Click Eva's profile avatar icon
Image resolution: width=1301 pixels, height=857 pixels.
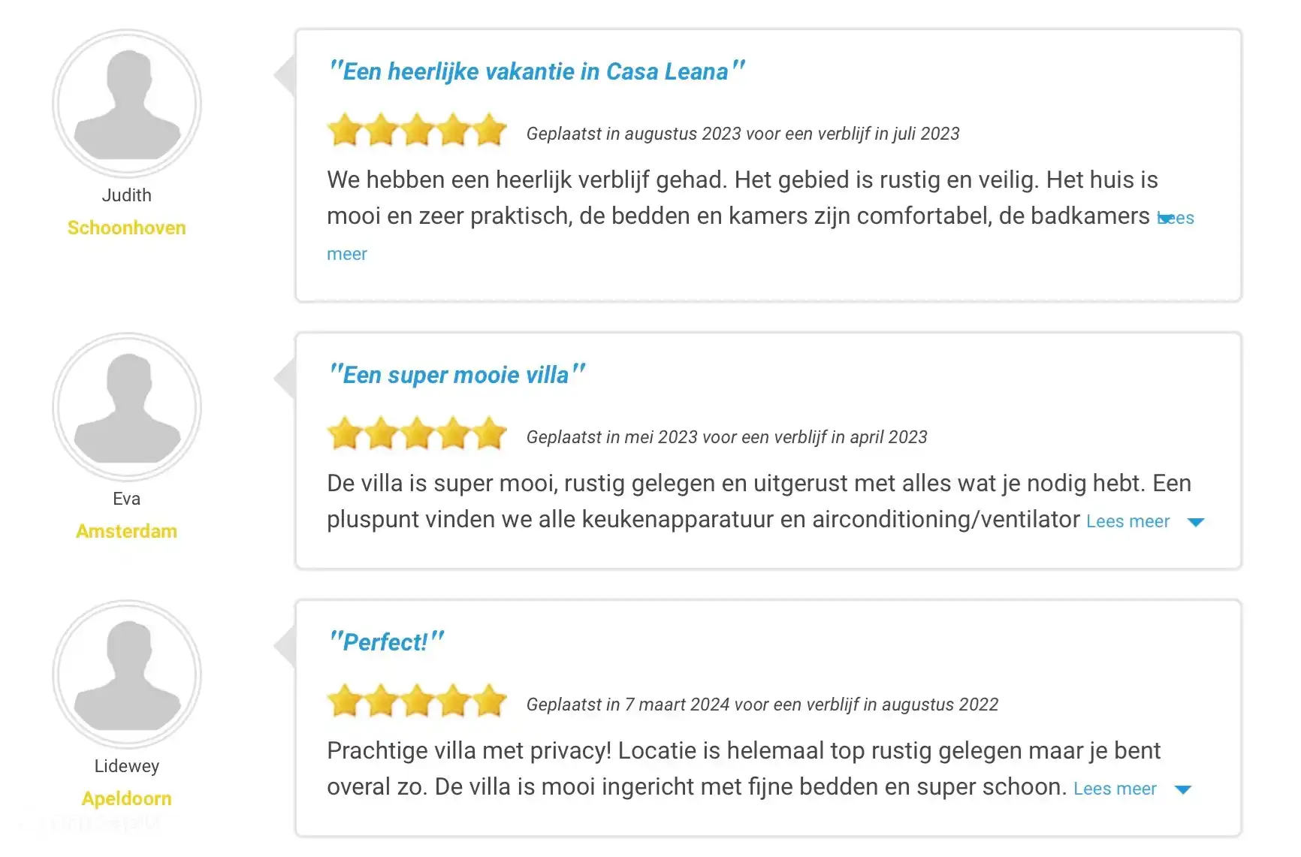coord(127,407)
